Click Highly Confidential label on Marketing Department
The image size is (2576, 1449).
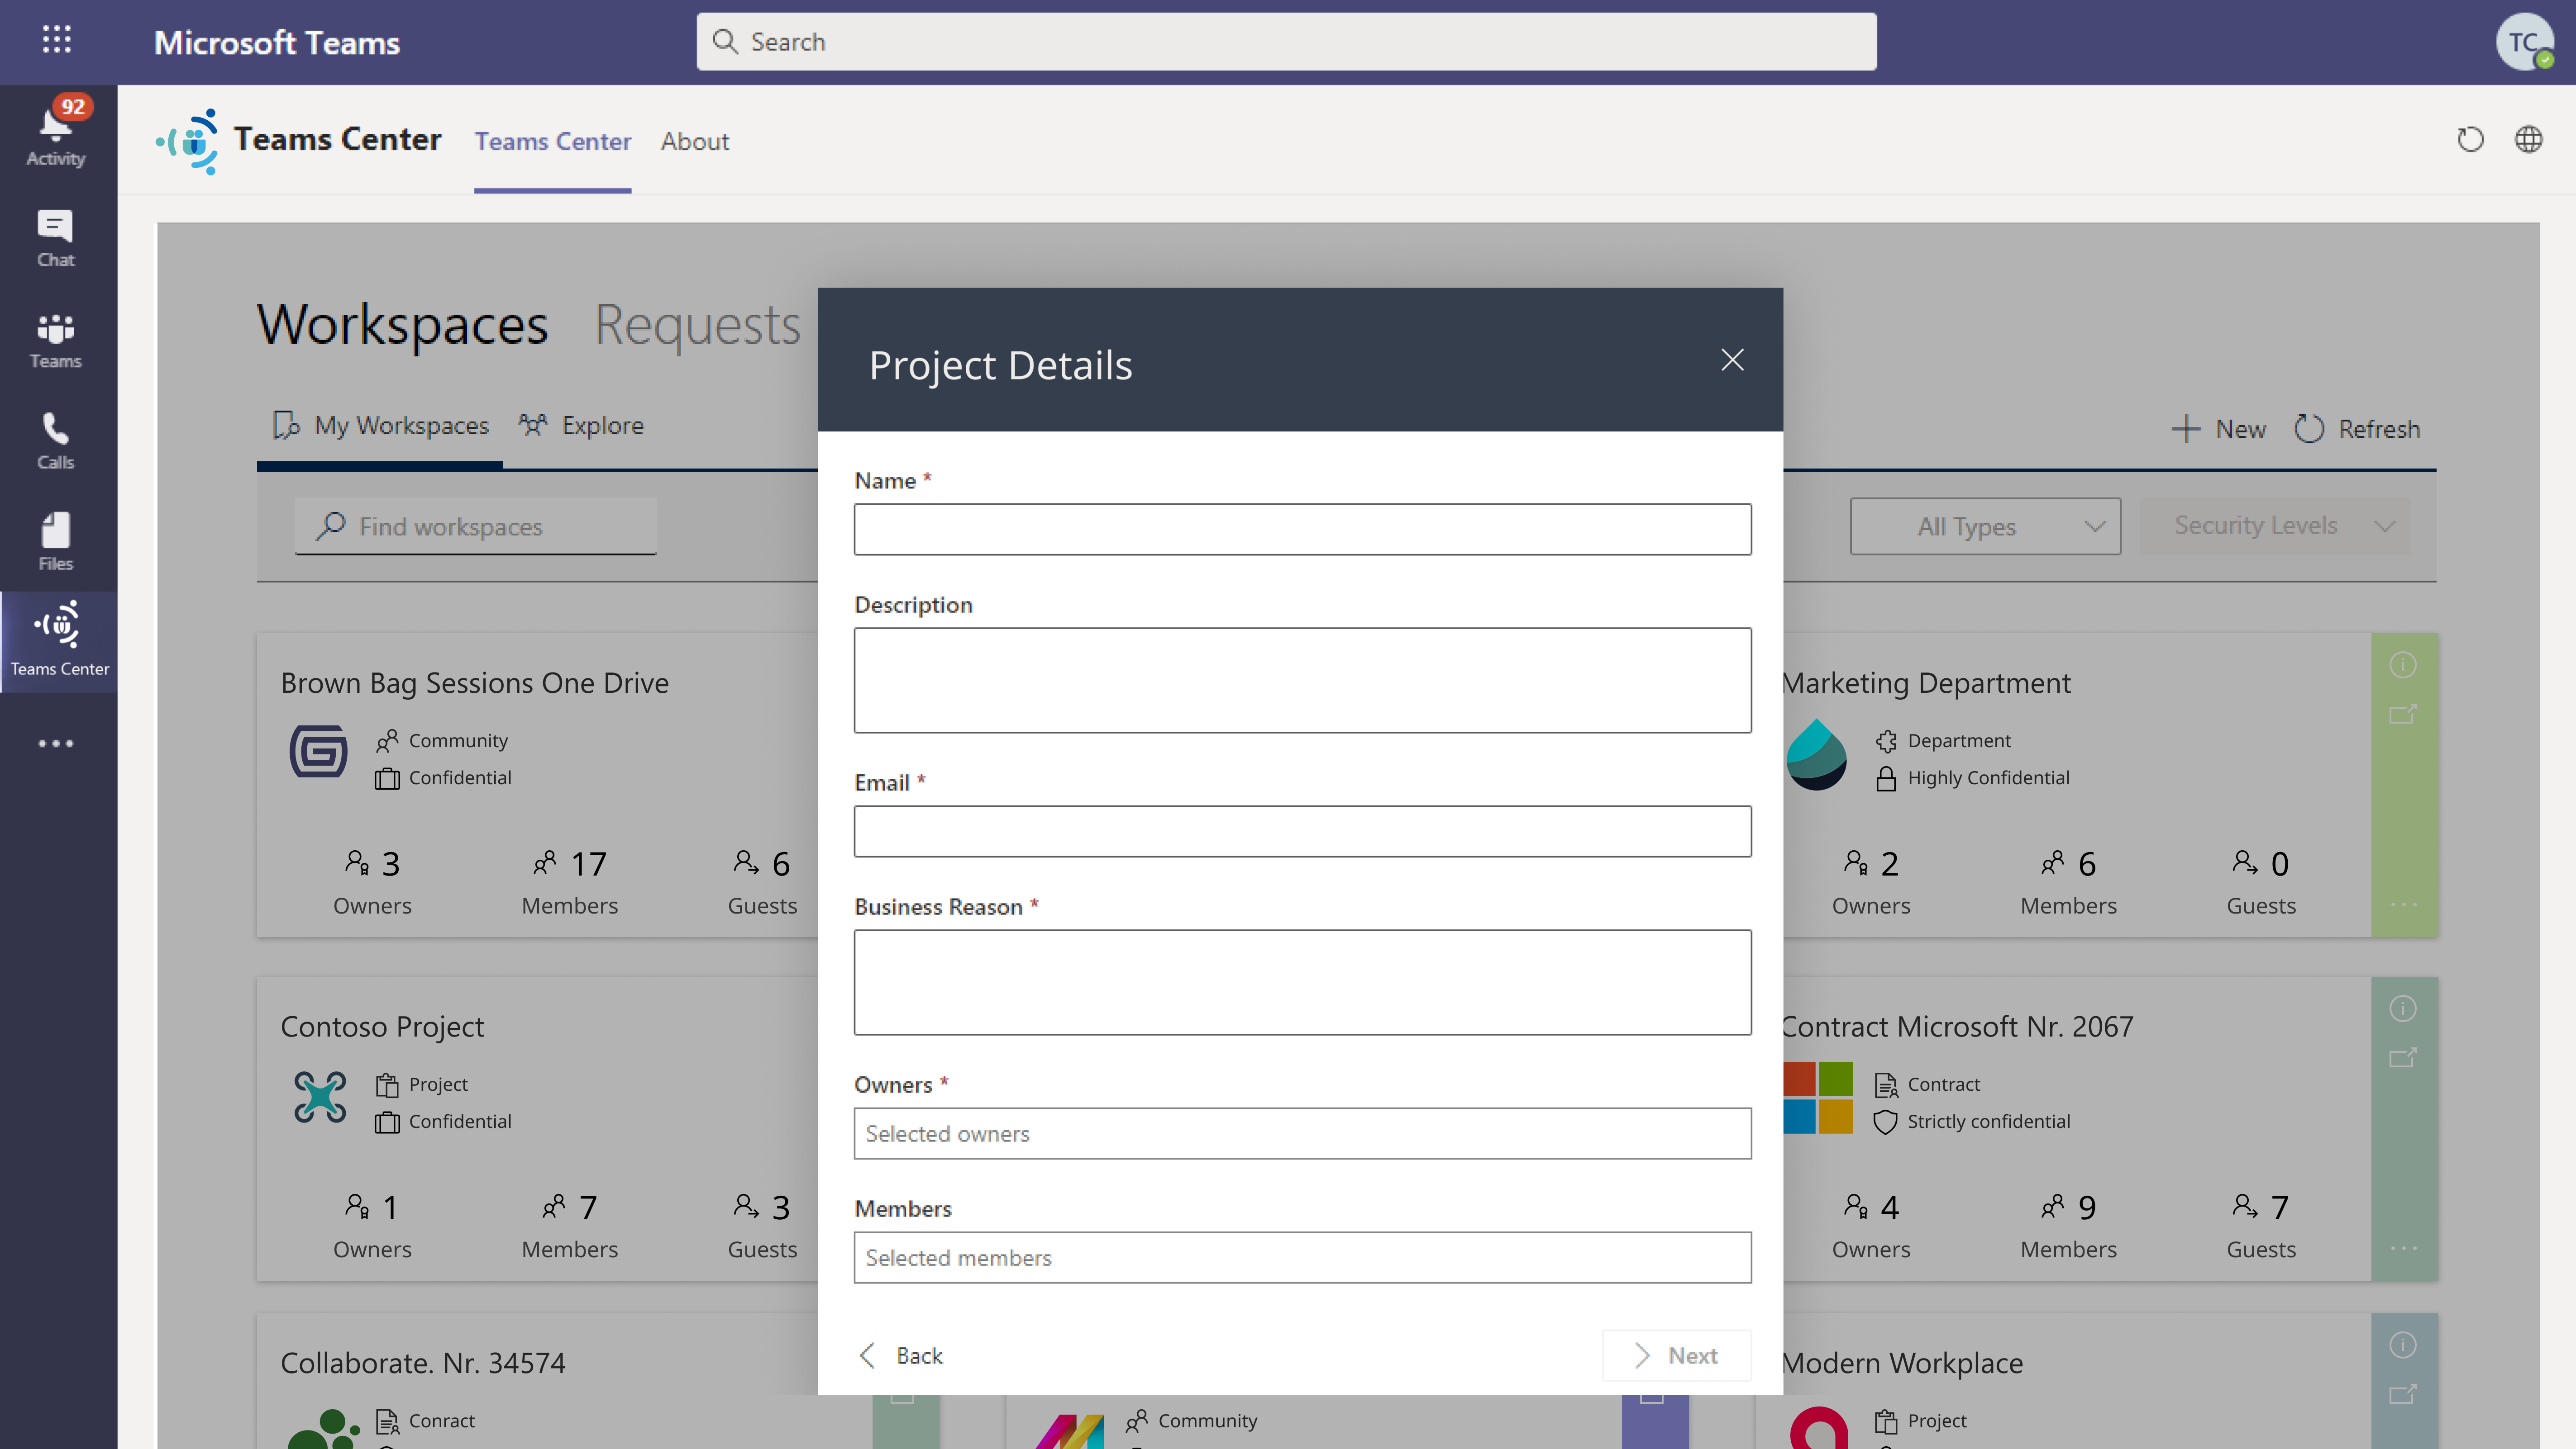pos(1988,778)
